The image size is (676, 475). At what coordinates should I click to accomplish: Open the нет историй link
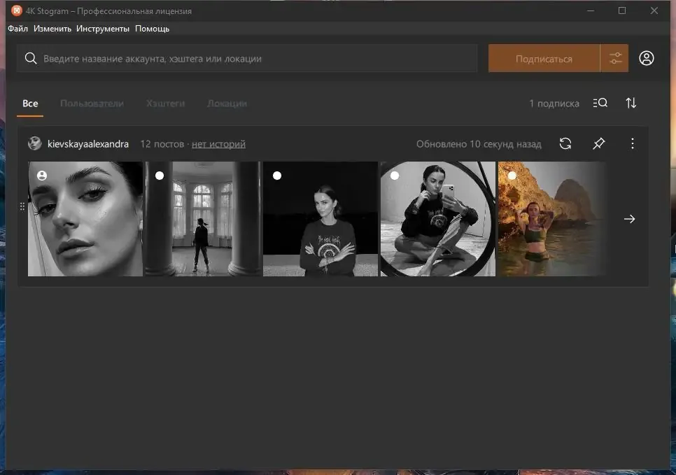click(218, 144)
